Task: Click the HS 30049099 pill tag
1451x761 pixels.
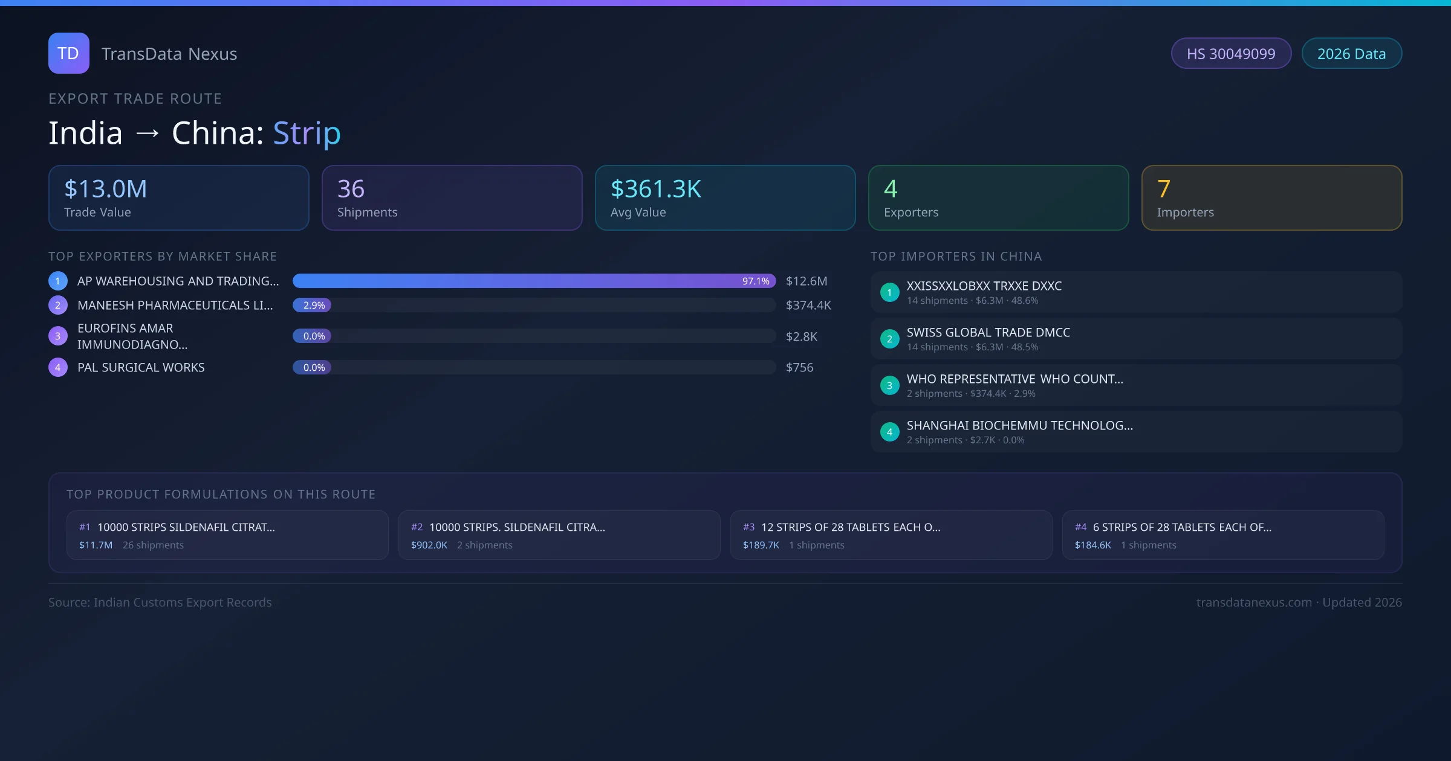Action: [1231, 54]
